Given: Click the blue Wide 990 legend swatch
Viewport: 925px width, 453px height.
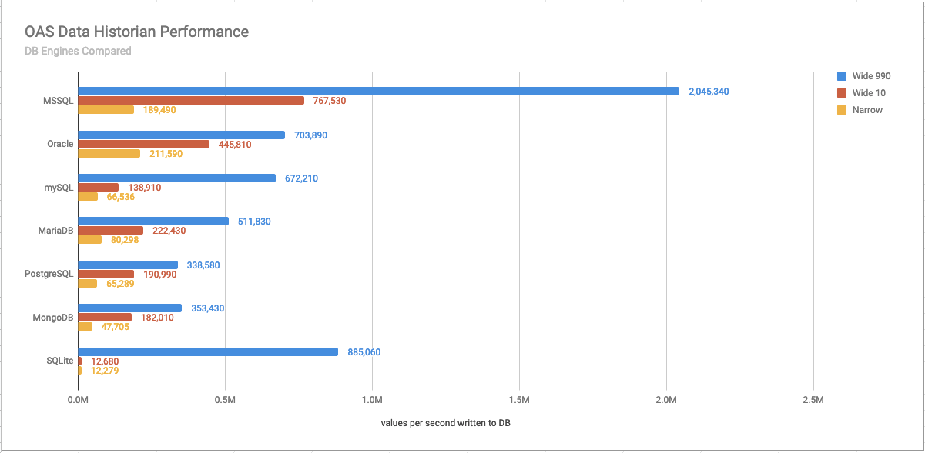Looking at the screenshot, I should (x=841, y=76).
